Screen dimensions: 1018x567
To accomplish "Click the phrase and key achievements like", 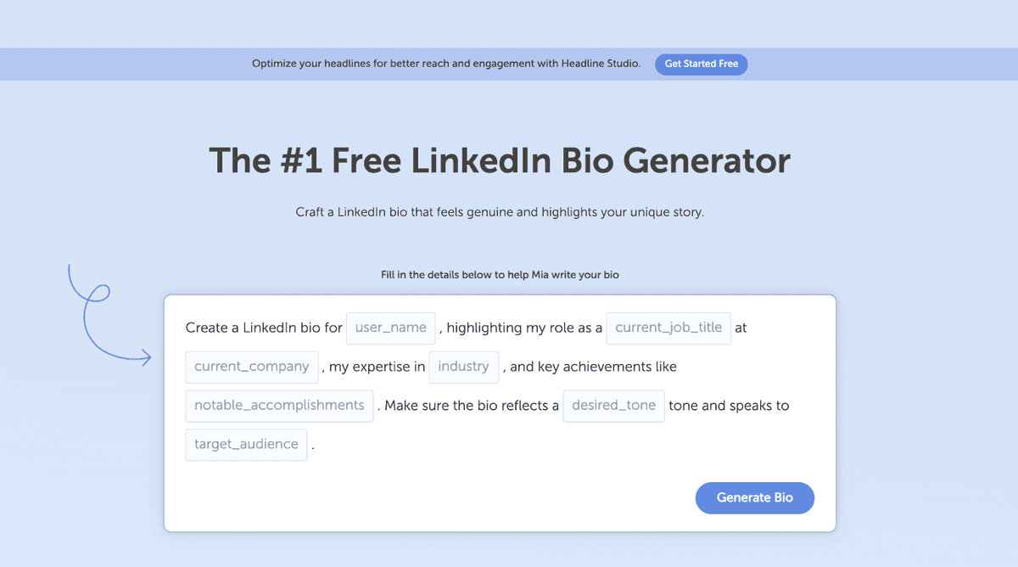I will (591, 367).
